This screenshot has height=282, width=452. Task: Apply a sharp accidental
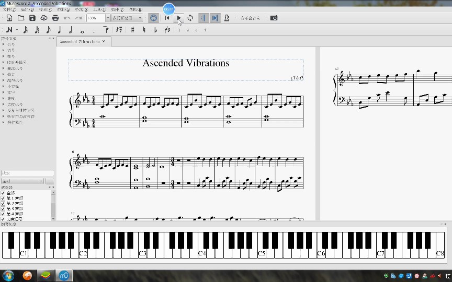(x=132, y=30)
